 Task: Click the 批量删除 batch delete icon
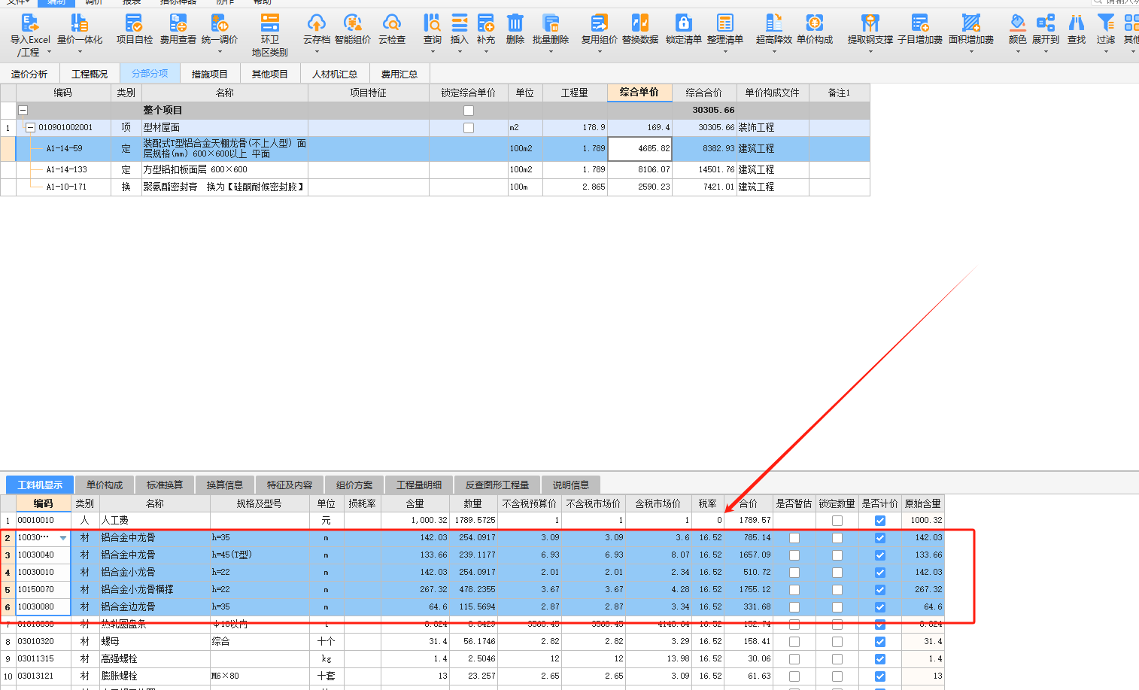(551, 23)
